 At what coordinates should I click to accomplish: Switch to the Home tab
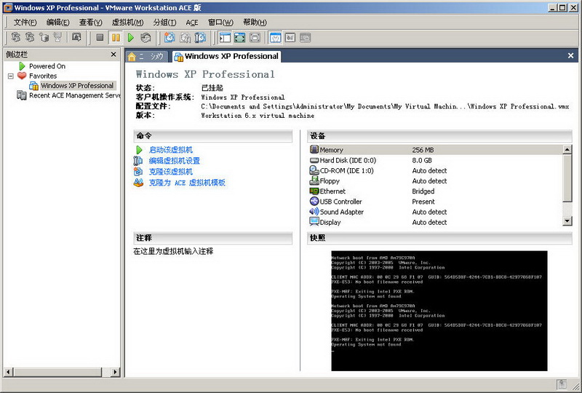(x=146, y=57)
